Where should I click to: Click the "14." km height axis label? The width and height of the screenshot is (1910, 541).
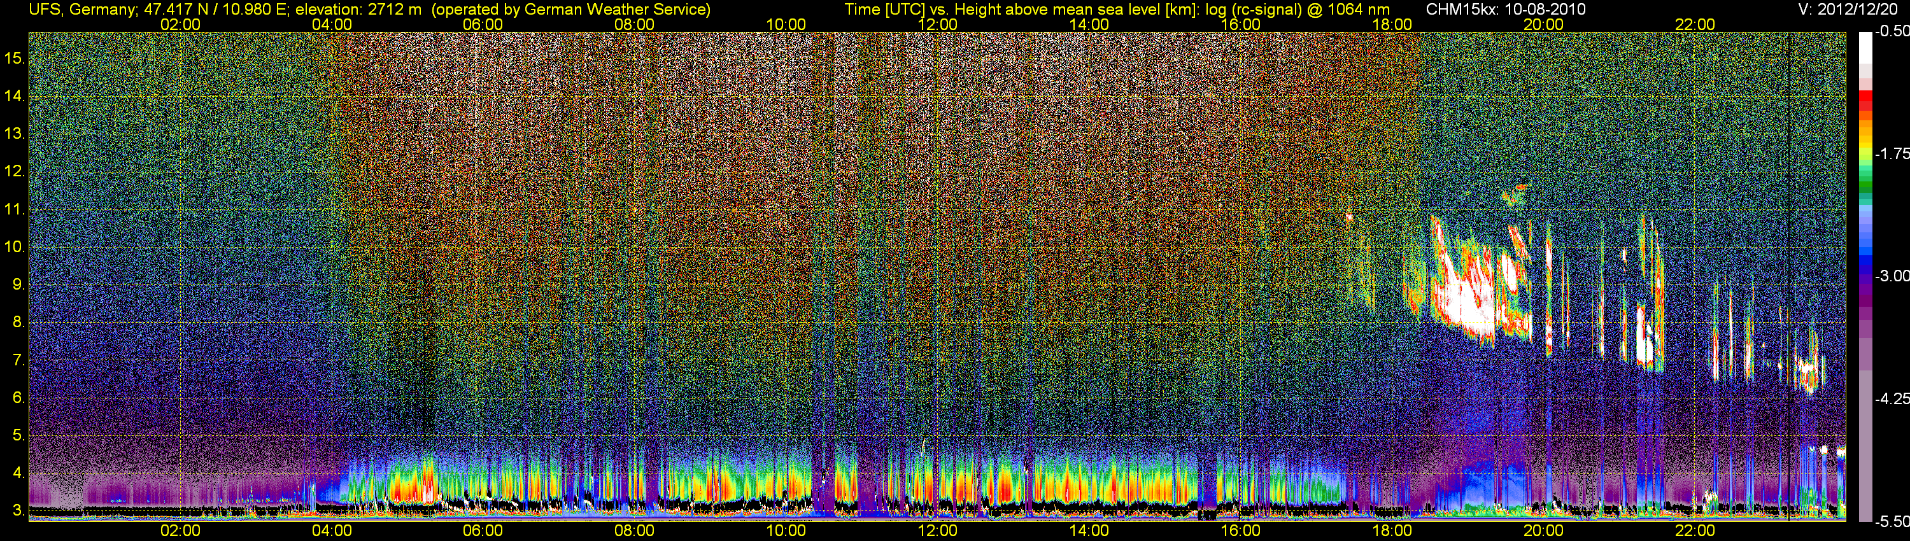click(15, 95)
